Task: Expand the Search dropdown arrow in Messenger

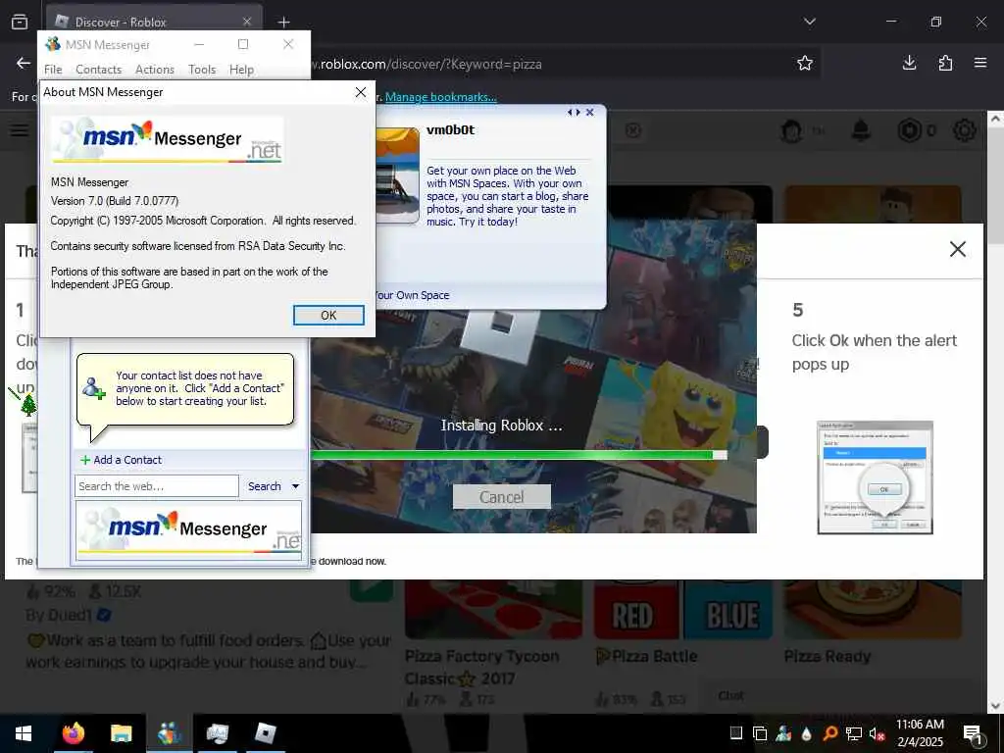Action: tap(295, 486)
